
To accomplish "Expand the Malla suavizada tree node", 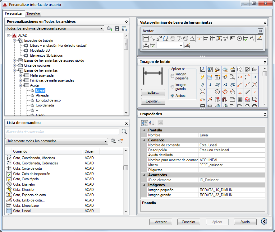I will point(21,75).
